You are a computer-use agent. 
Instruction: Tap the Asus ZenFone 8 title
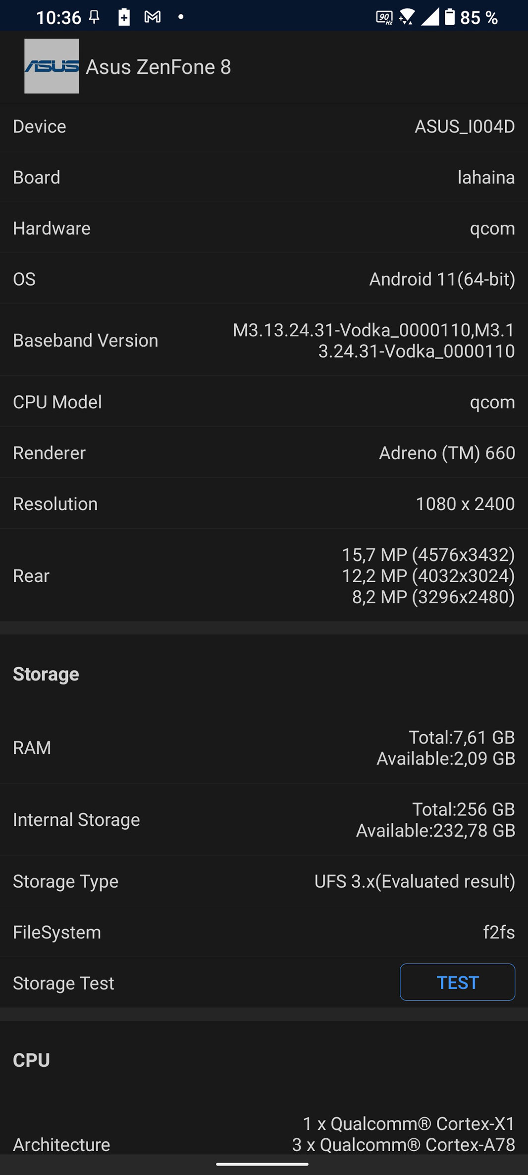(158, 67)
